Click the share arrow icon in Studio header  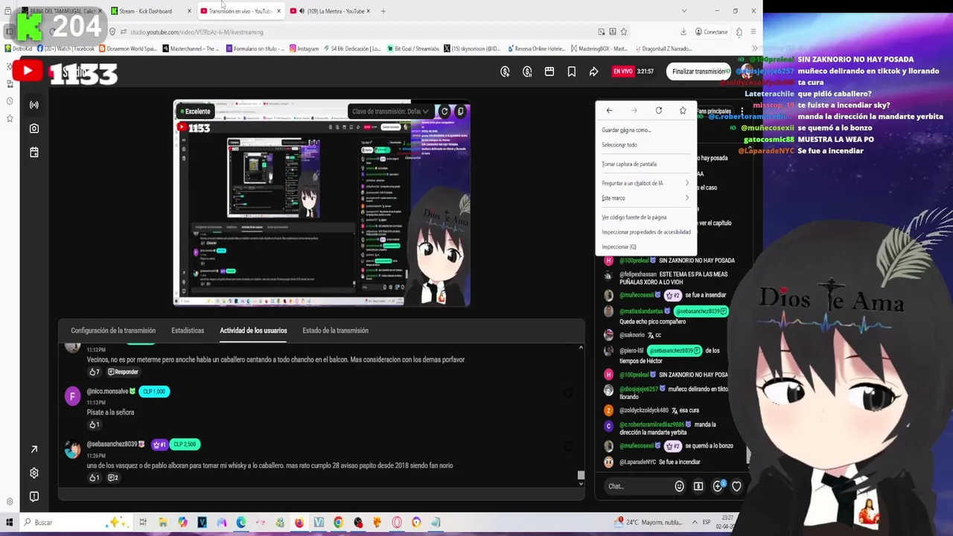(x=593, y=71)
